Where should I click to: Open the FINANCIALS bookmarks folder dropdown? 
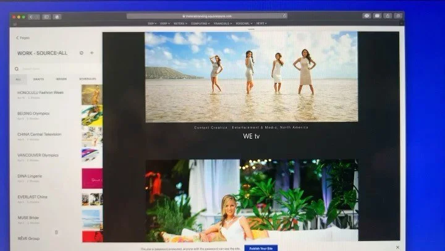click(x=222, y=23)
